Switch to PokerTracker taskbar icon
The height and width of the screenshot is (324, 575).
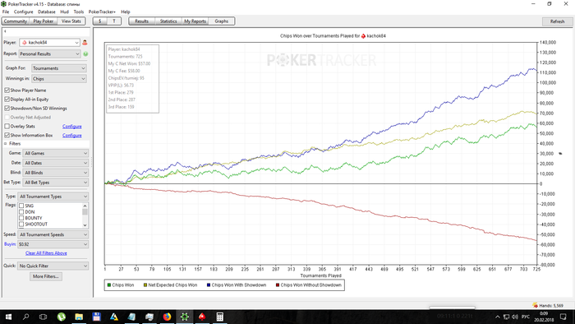(x=185, y=317)
